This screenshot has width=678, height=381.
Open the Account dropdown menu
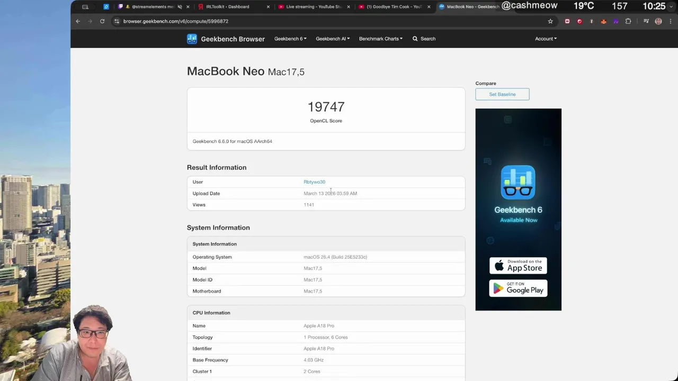[x=546, y=39]
